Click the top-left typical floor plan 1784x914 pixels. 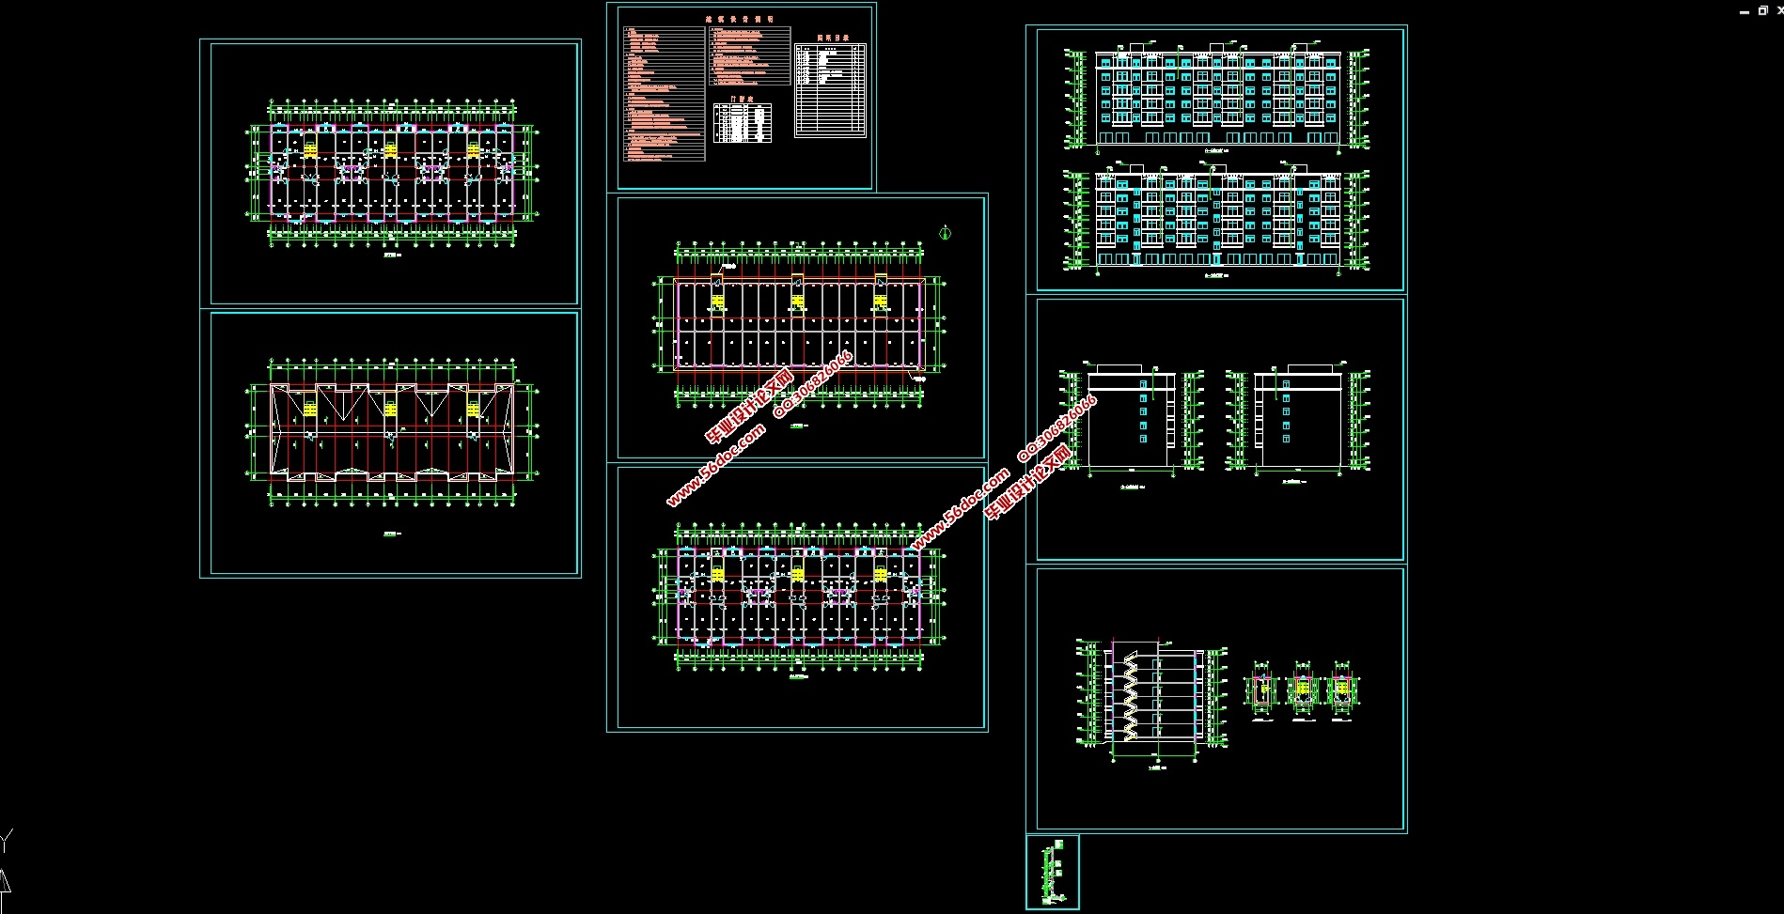391,173
